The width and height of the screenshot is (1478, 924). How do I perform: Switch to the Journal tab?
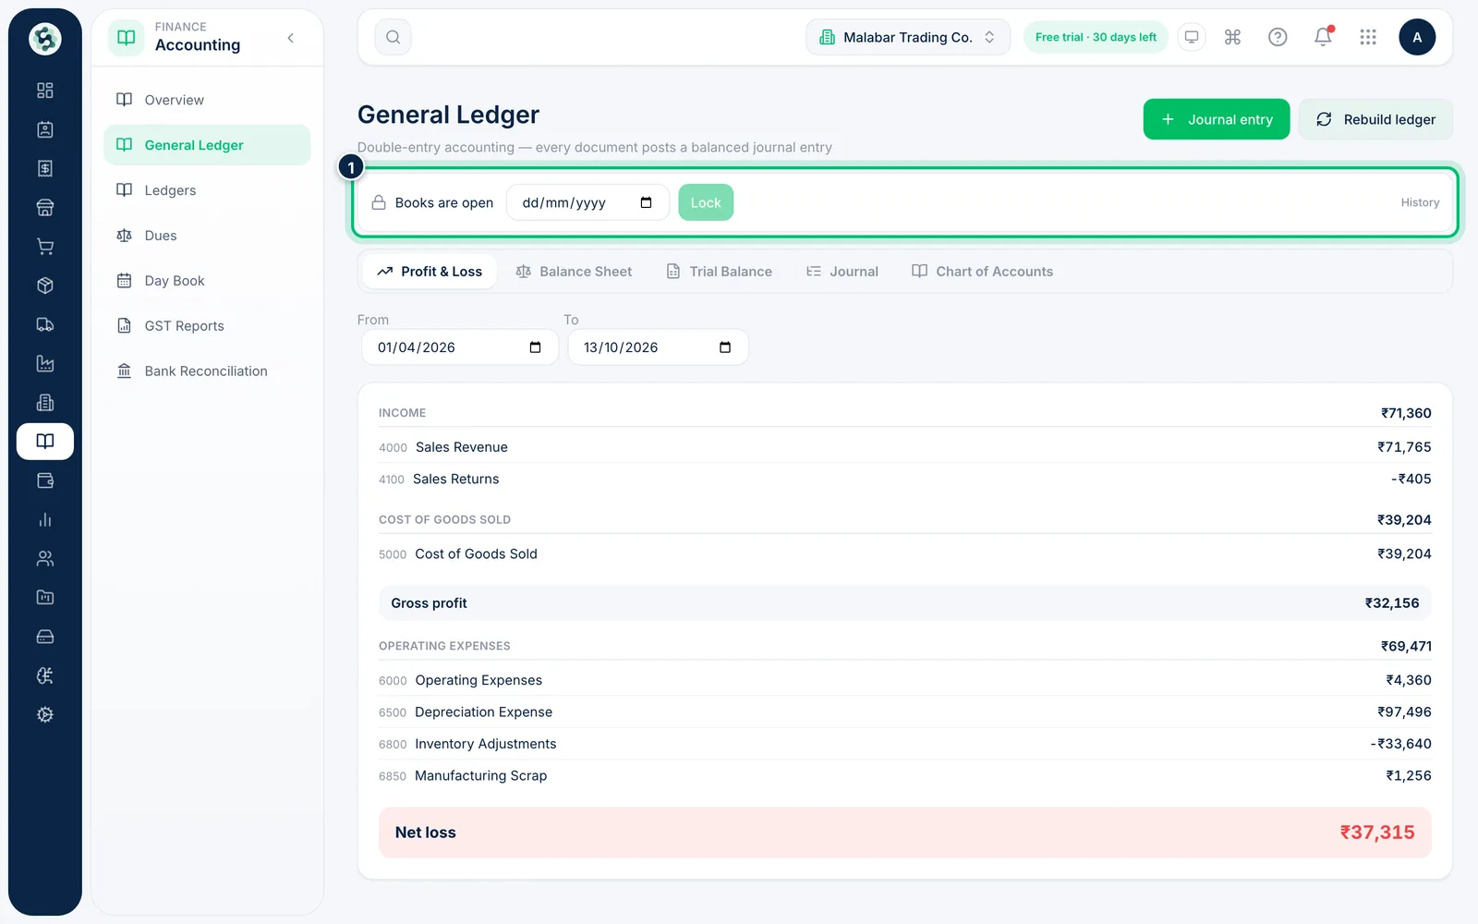tap(842, 272)
